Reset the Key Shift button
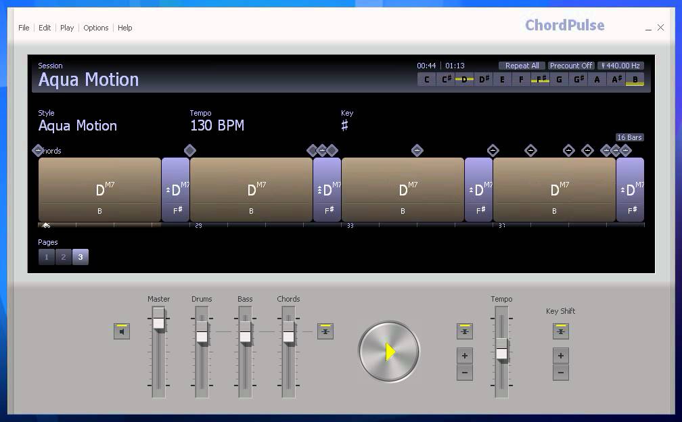The width and height of the screenshot is (682, 422). point(561,331)
